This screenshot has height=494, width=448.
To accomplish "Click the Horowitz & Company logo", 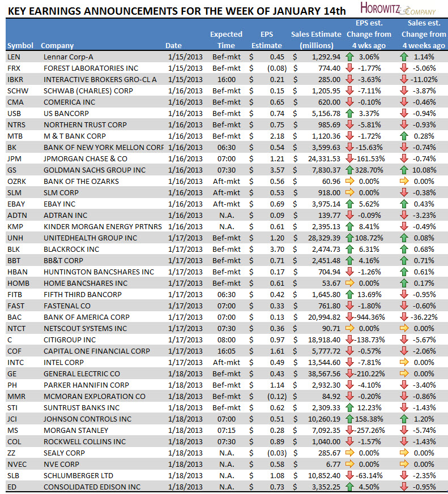I will (398, 8).
